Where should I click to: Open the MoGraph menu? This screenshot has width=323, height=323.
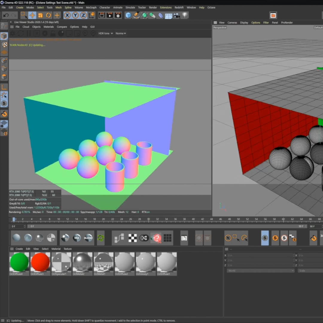coord(91,7)
